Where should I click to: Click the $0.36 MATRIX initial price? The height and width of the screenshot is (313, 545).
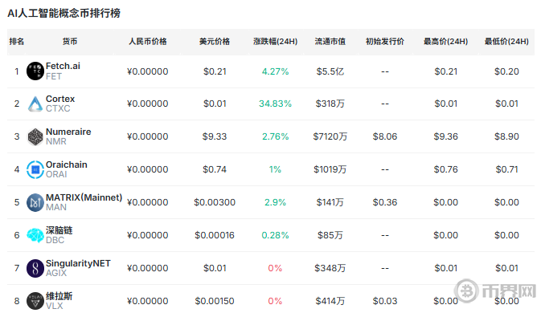385,202
